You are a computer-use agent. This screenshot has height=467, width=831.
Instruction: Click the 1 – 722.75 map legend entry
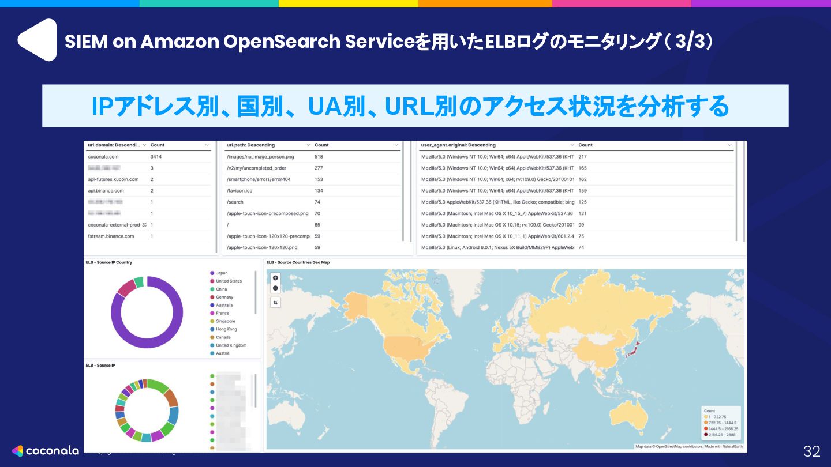click(x=715, y=417)
